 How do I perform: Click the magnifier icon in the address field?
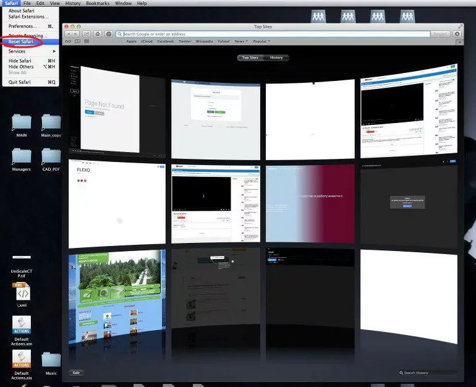point(119,34)
